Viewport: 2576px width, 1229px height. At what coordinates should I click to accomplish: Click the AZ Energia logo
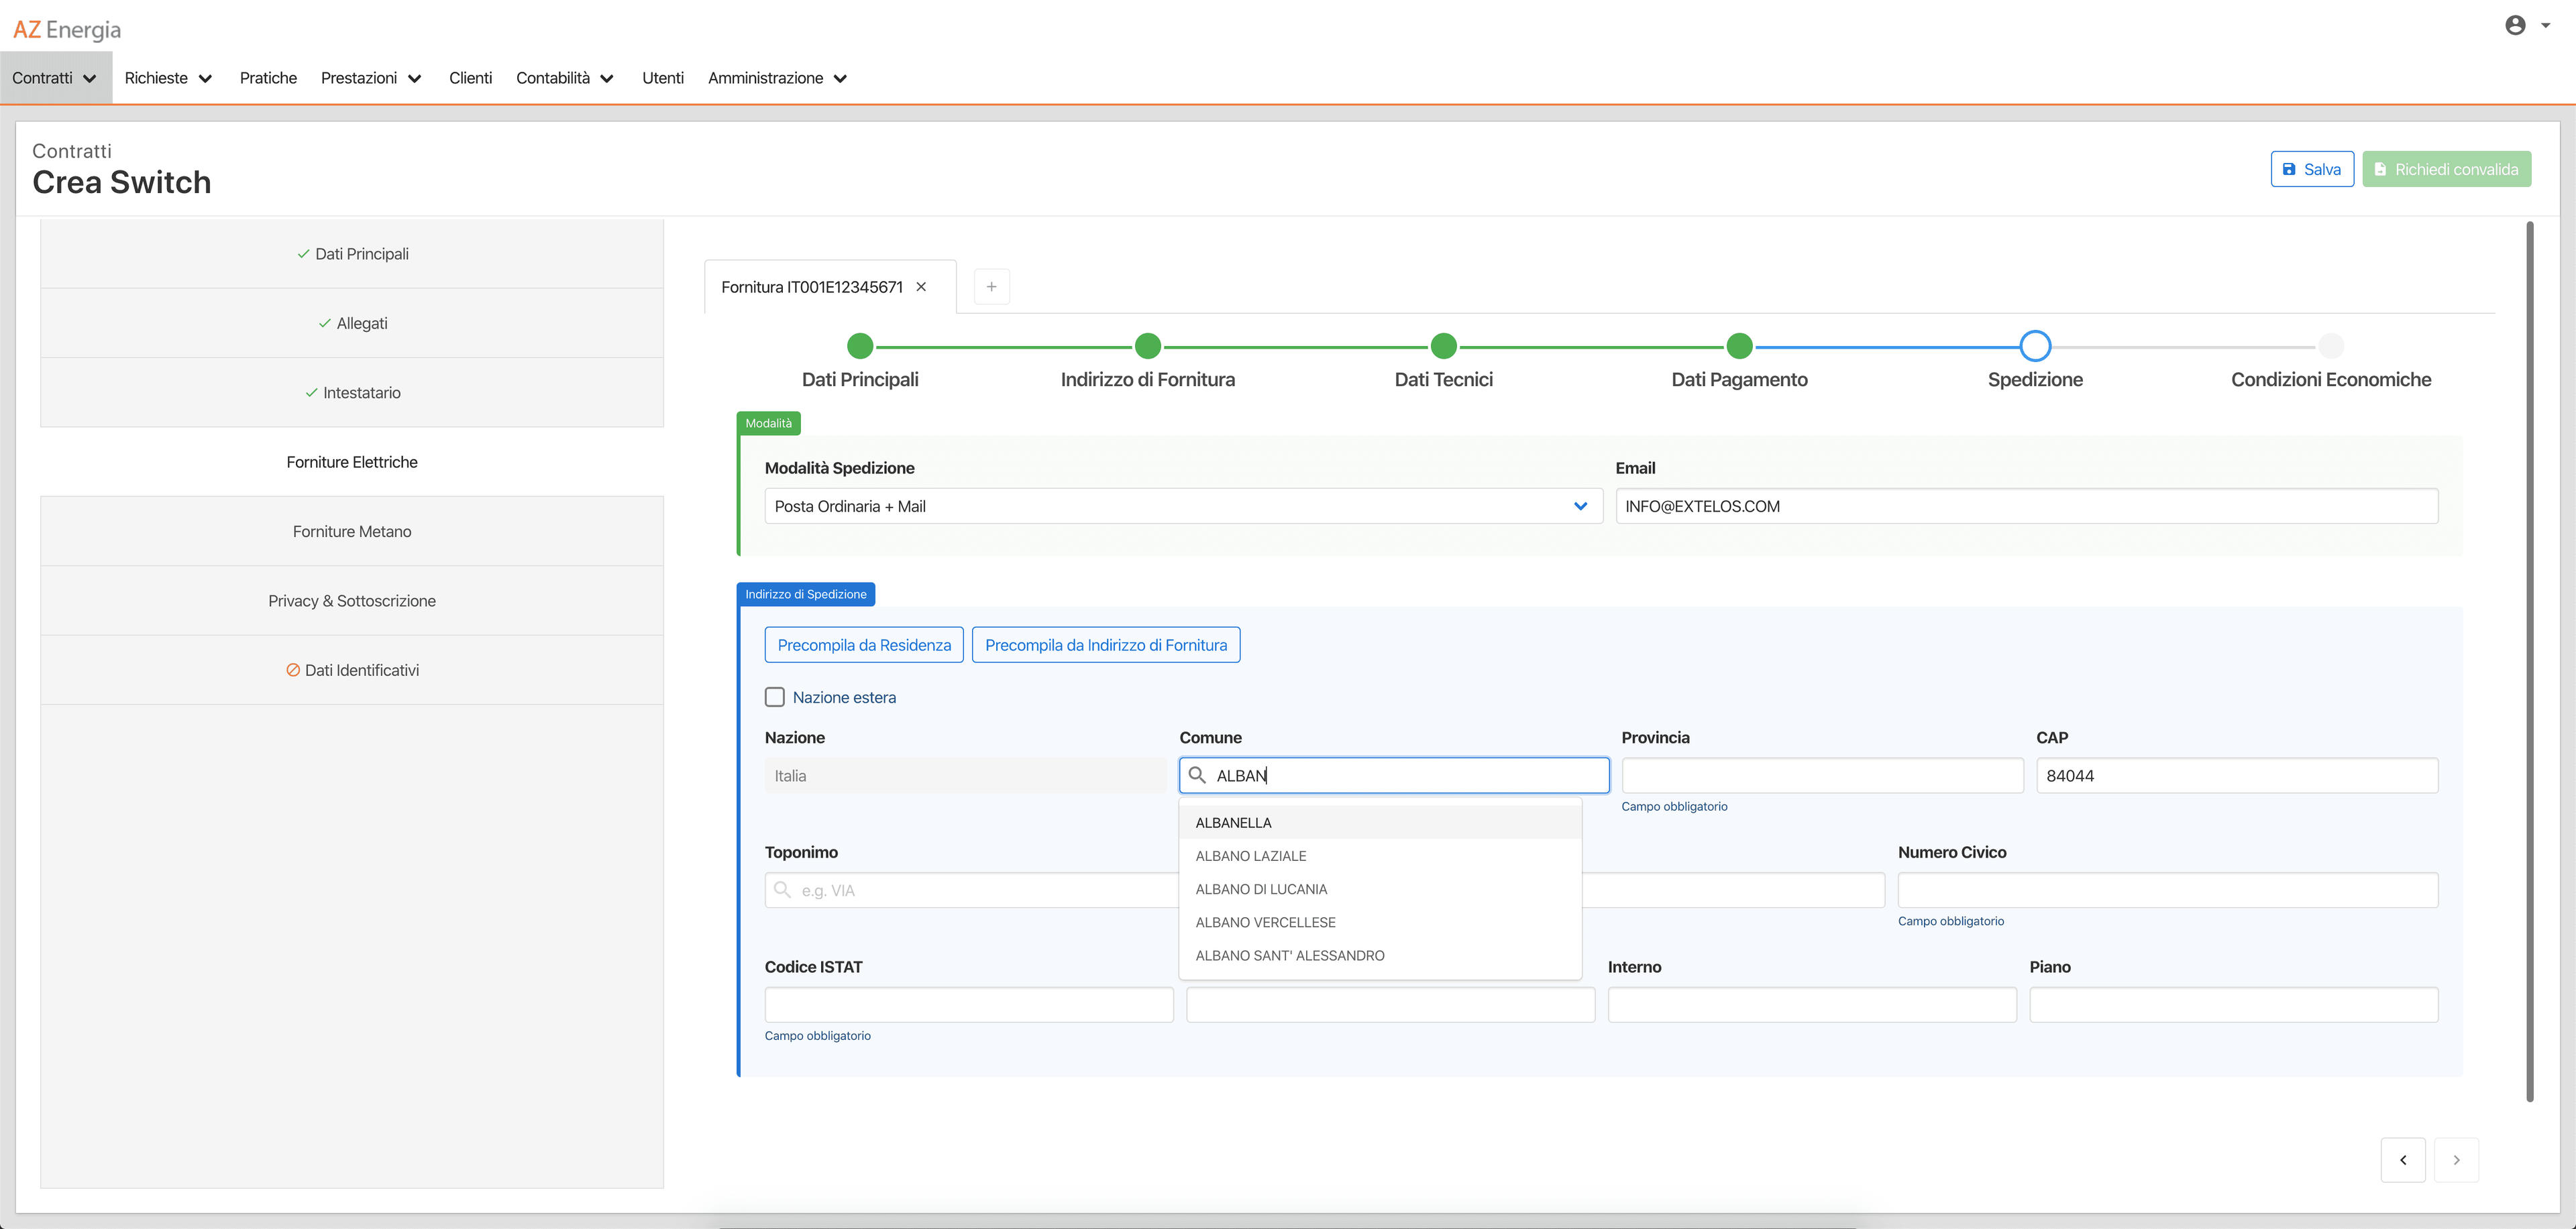(x=67, y=30)
